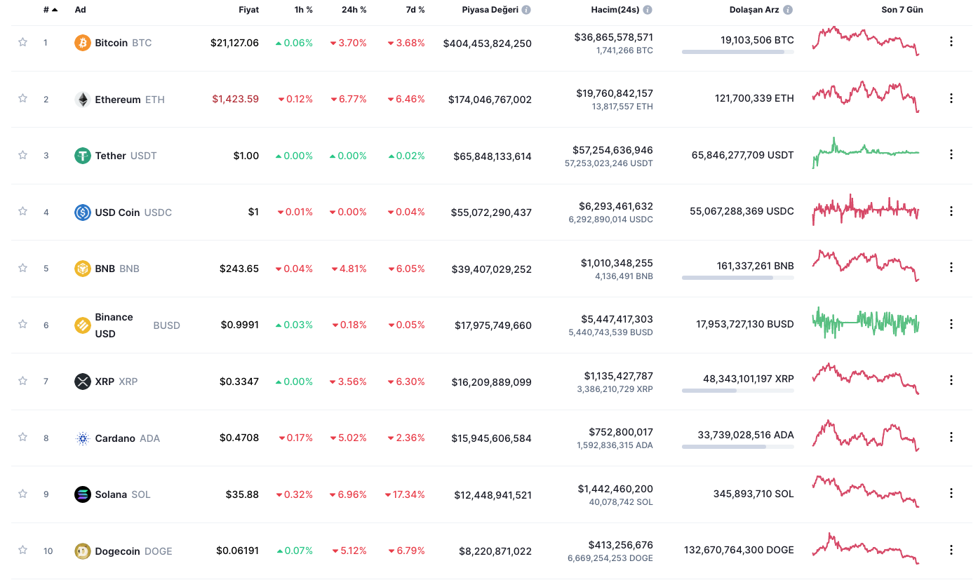
Task: Click the Dogecoin logo icon
Action: click(83, 551)
